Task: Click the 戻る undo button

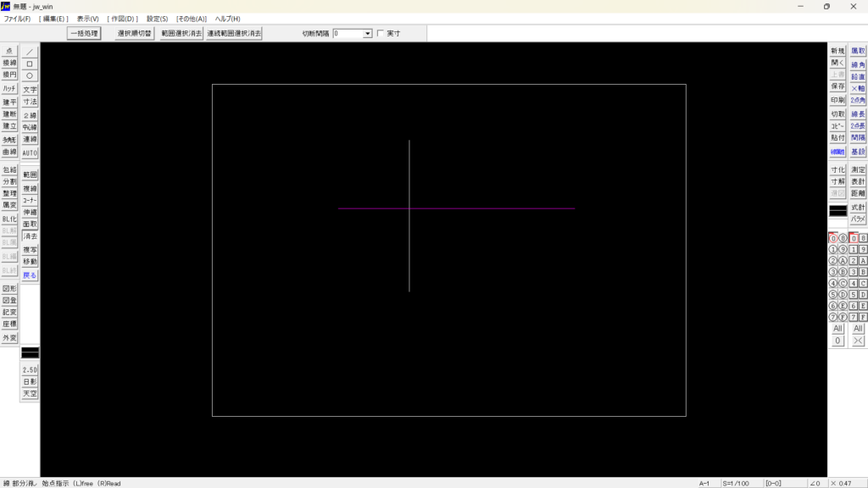Action: point(30,275)
